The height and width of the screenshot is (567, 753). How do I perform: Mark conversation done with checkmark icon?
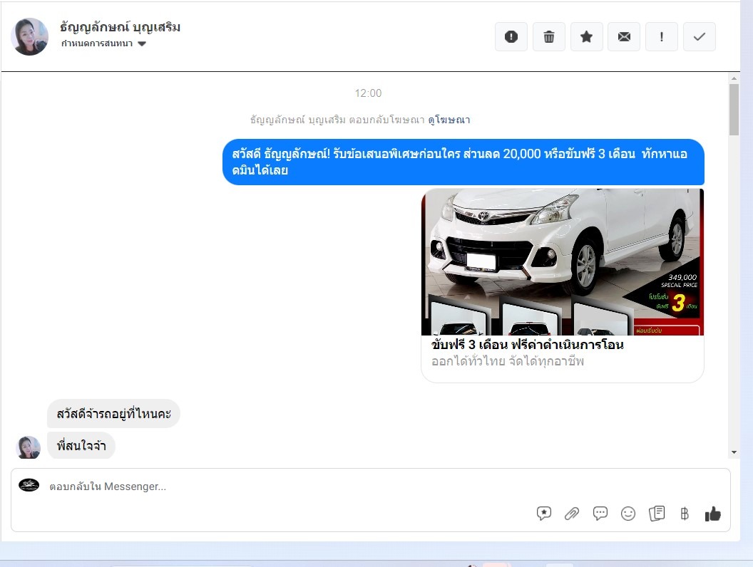point(699,37)
